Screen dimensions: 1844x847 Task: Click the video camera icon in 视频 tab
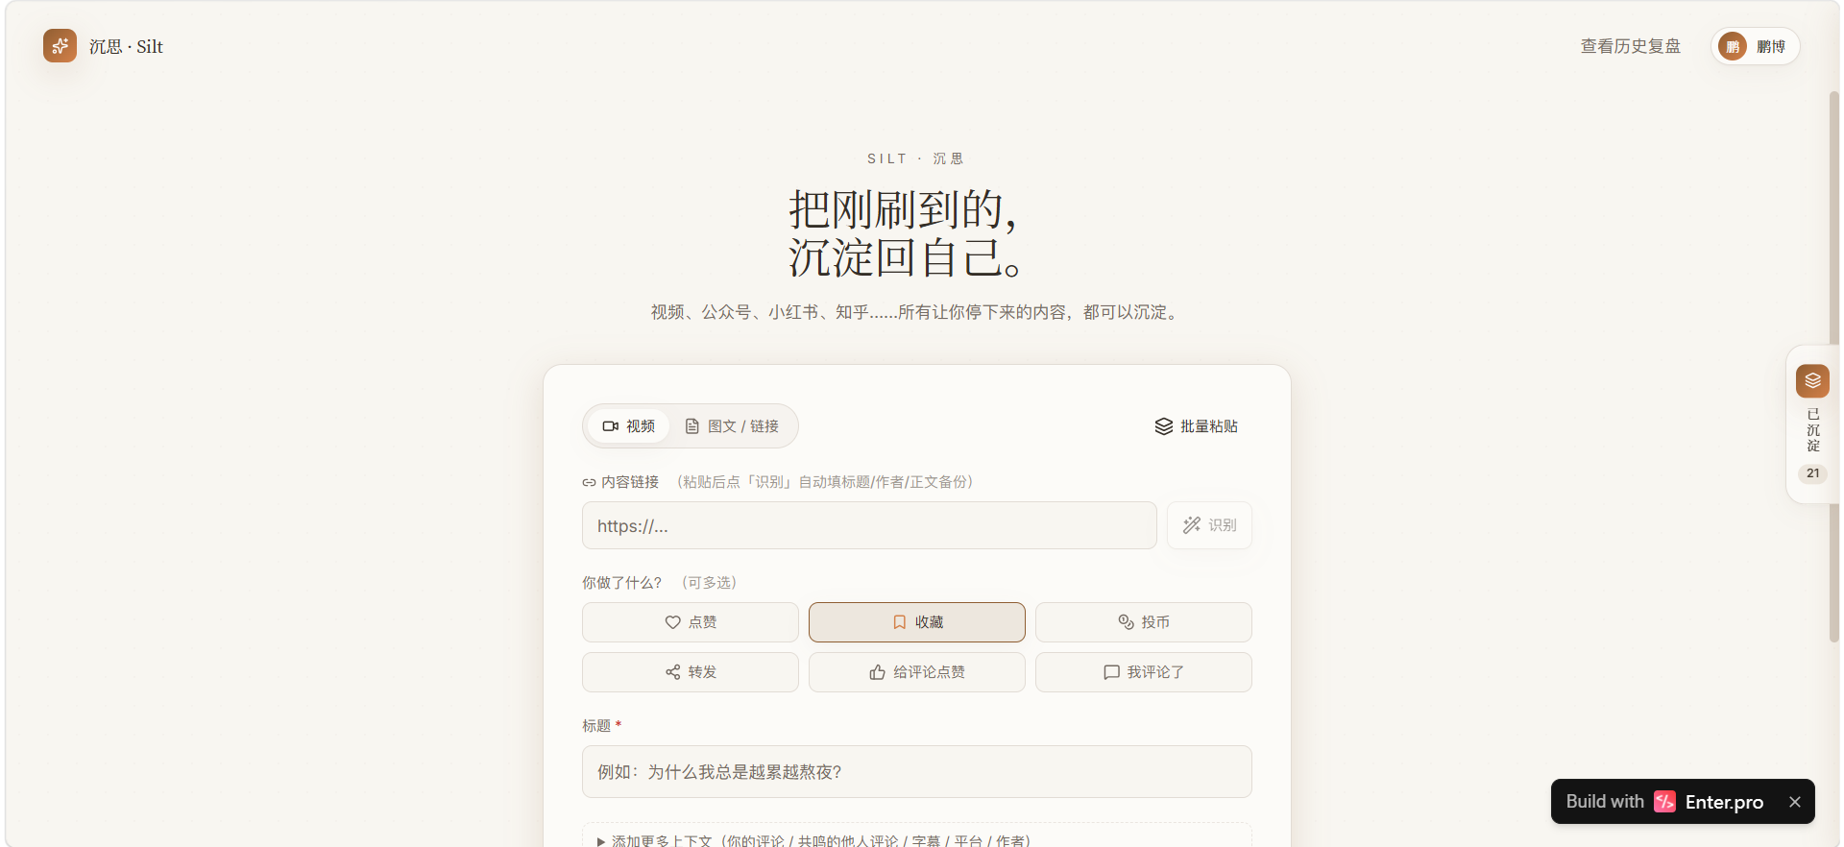(610, 426)
